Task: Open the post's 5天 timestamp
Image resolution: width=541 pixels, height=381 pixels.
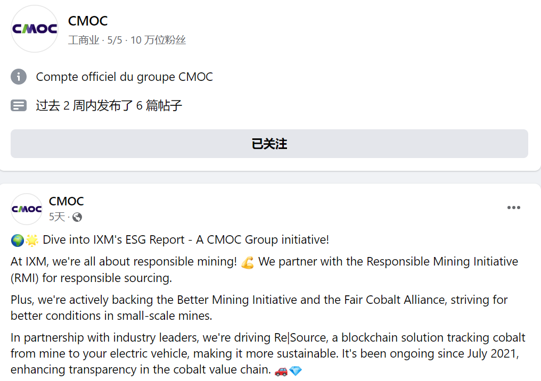Action: (x=57, y=217)
